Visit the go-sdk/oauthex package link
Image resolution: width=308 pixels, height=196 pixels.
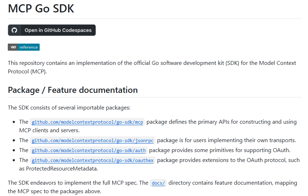[92, 161]
